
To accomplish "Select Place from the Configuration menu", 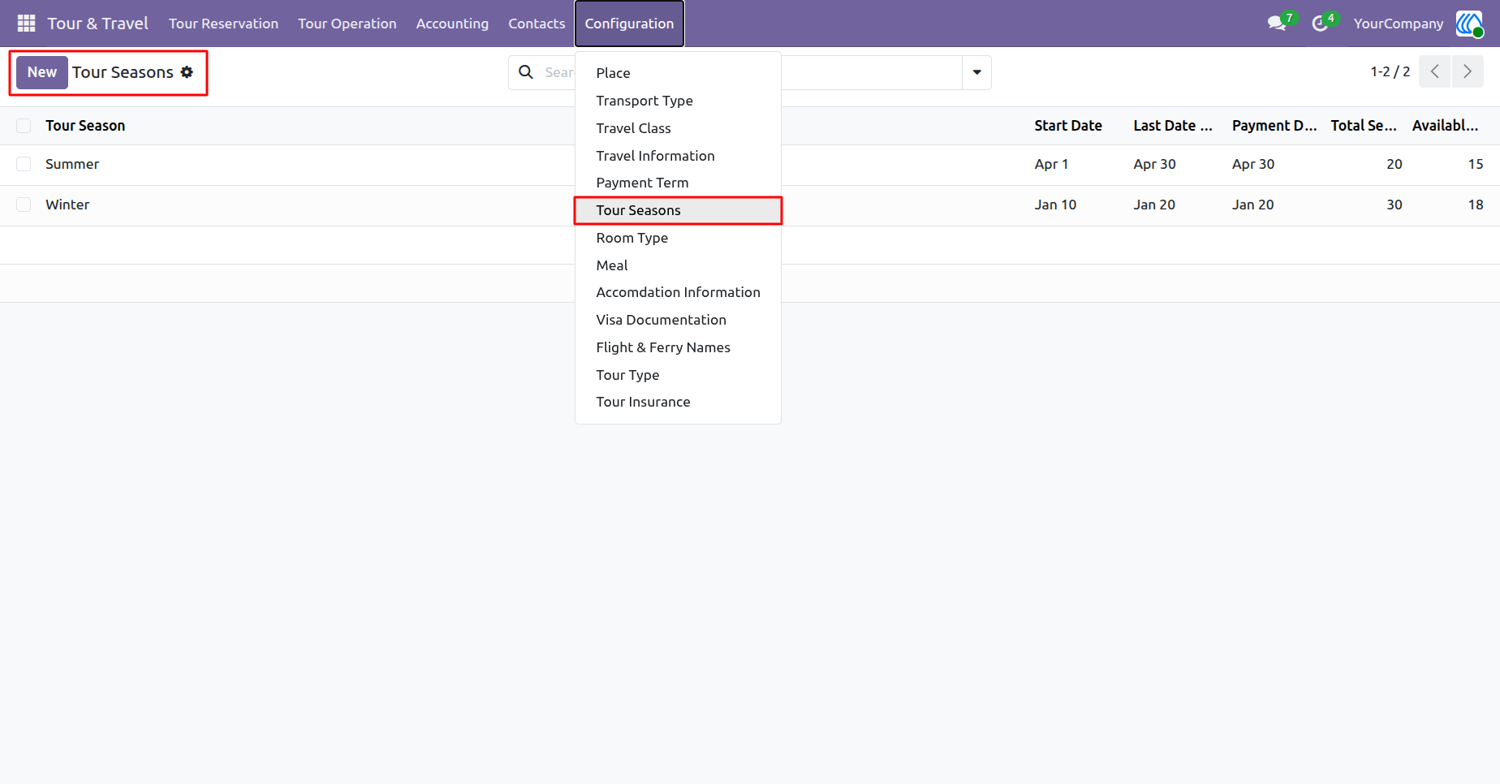I will pos(678,73).
